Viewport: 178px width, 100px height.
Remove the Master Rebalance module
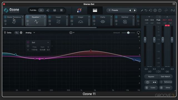pyautogui.click(x=23, y=17)
